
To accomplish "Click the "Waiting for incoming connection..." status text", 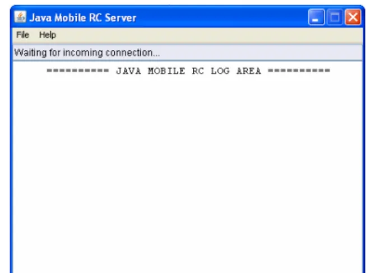I will point(87,53).
